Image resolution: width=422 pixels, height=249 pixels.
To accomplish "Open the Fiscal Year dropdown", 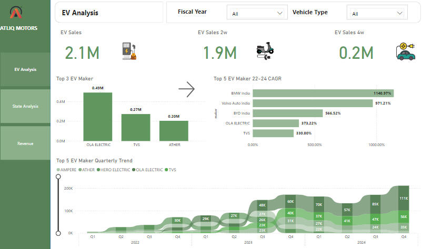I will (x=257, y=14).
